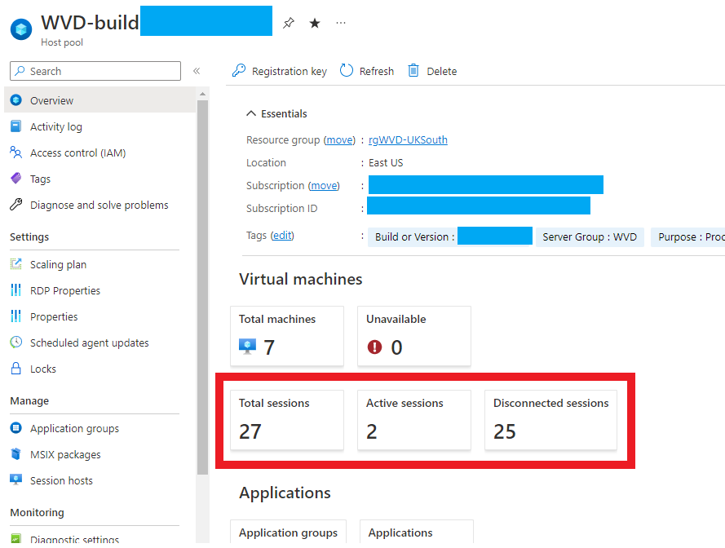This screenshot has width=725, height=548.
Task: Open Diagnose and solve problems
Action: point(99,205)
